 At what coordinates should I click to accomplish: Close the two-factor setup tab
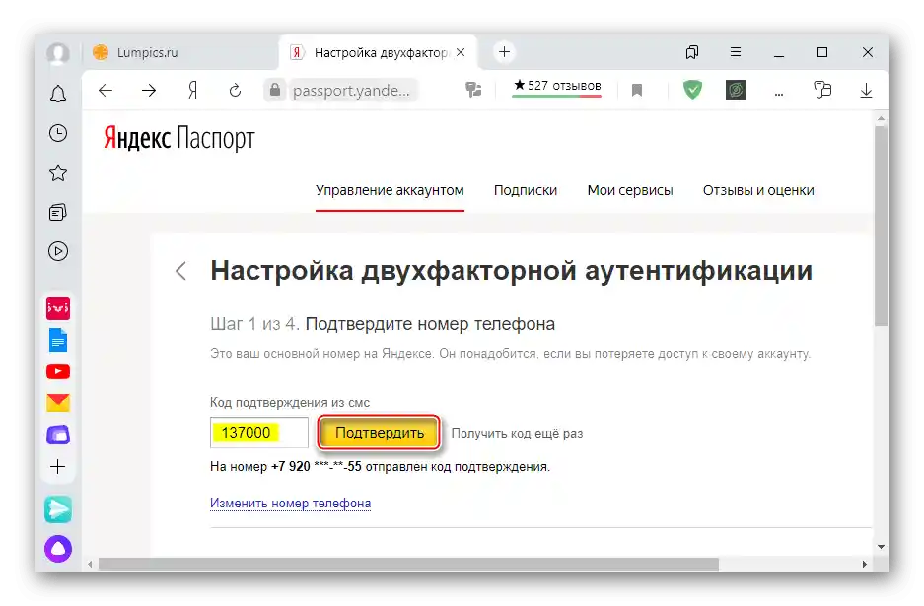click(x=461, y=52)
